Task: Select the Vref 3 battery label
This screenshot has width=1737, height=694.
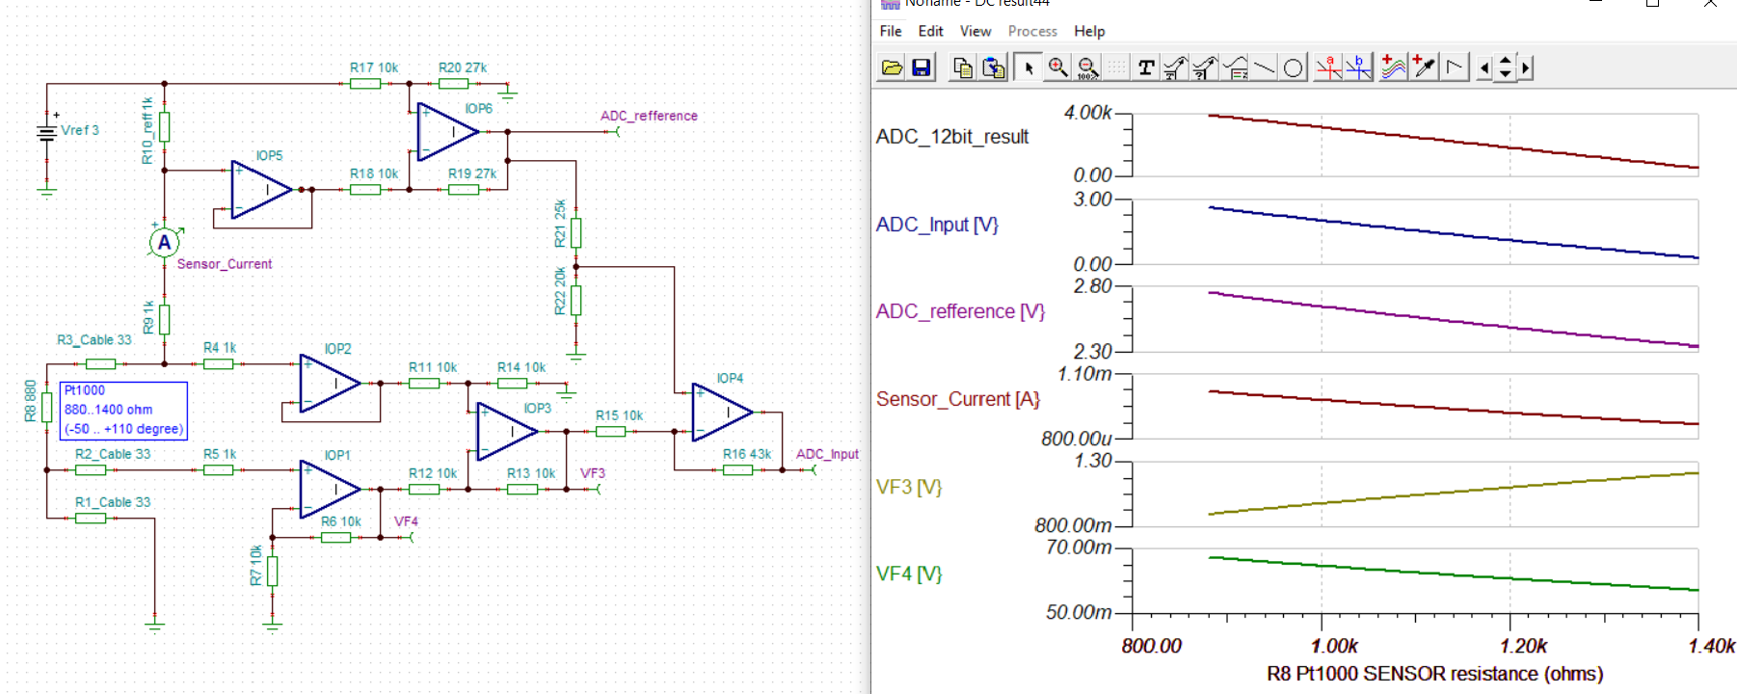Action: point(80,130)
